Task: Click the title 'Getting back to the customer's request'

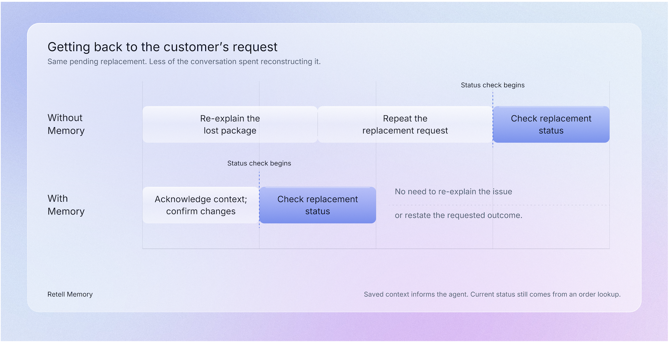Action: 163,47
